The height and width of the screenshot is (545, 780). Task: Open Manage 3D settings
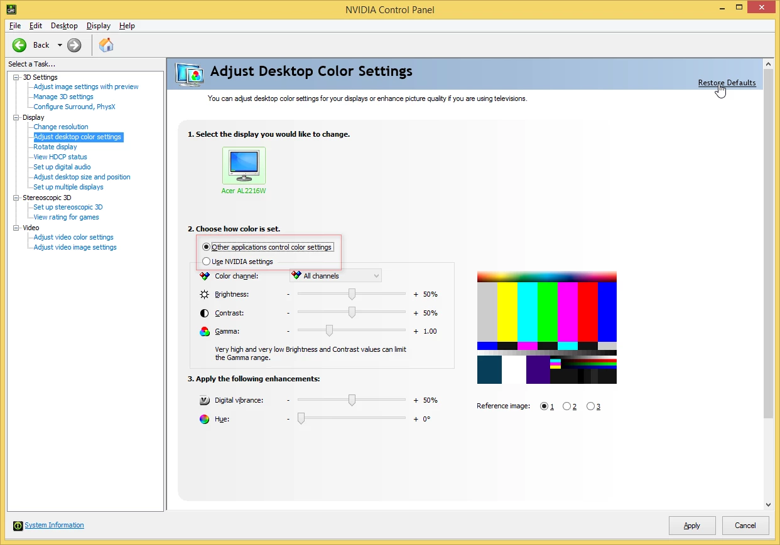tap(63, 97)
